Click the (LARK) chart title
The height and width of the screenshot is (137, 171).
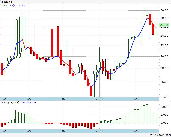coord(6,2)
